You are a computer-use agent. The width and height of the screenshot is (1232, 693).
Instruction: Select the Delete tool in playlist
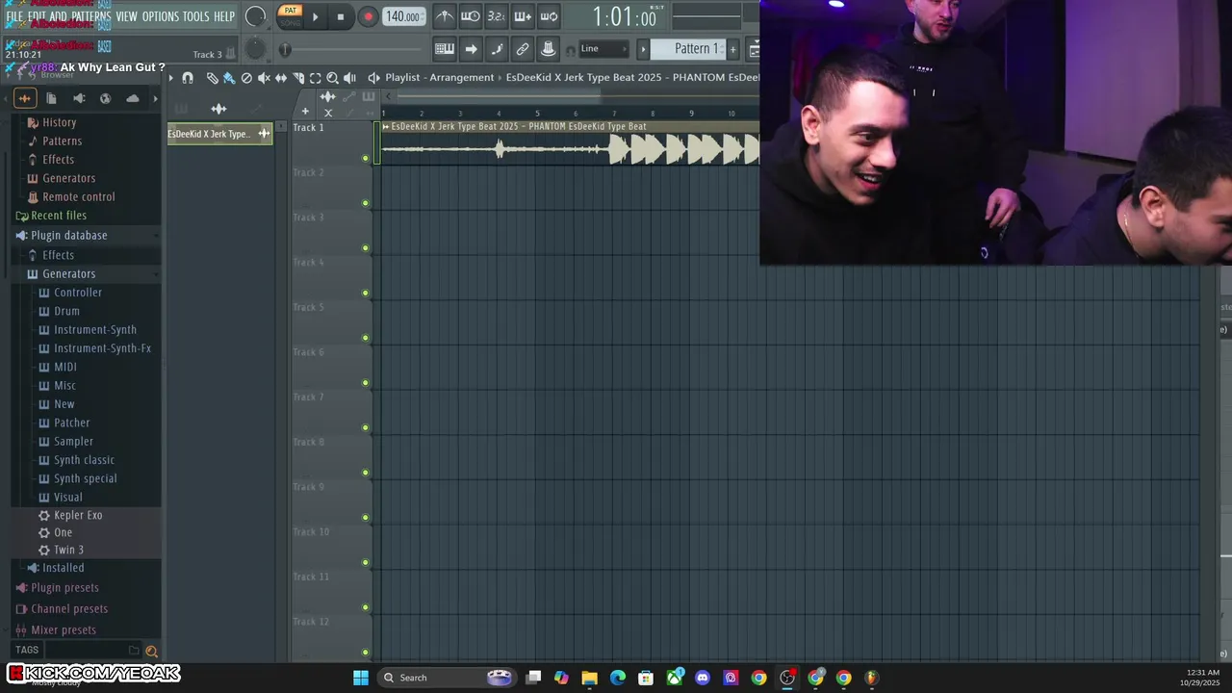coord(246,78)
